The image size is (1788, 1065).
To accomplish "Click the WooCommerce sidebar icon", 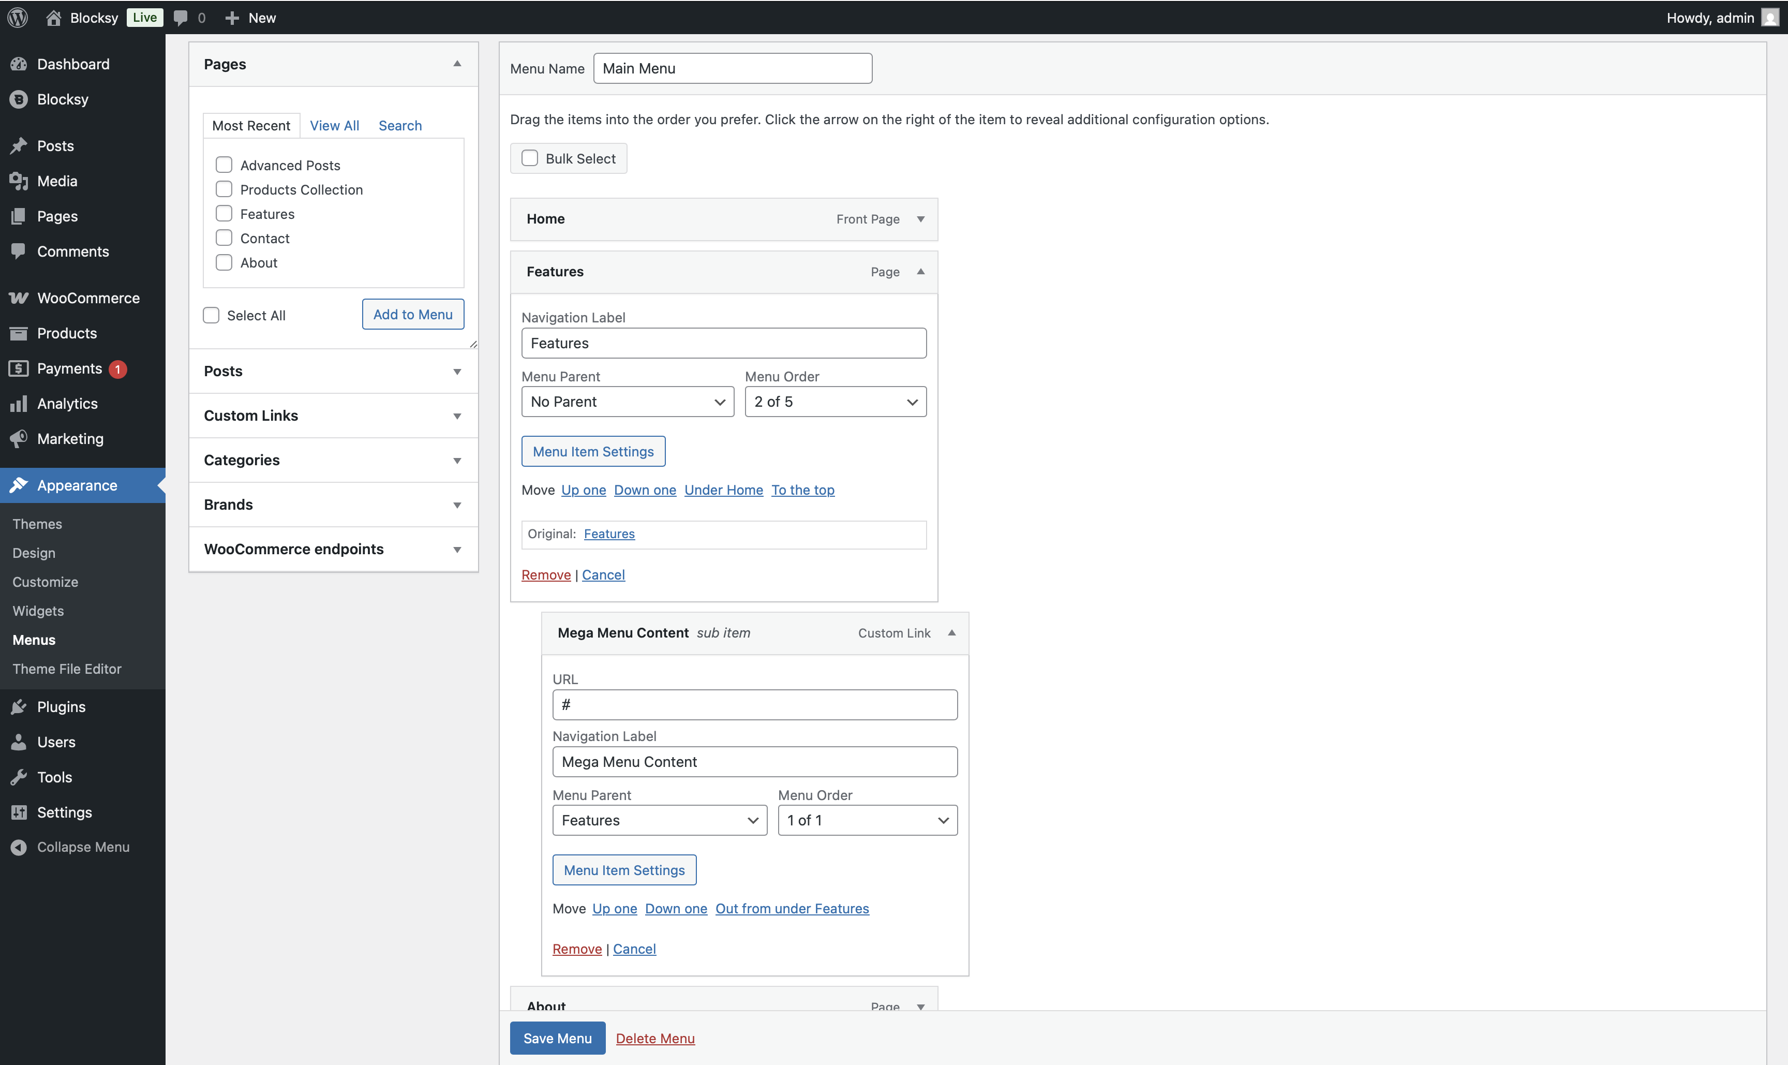I will (19, 298).
